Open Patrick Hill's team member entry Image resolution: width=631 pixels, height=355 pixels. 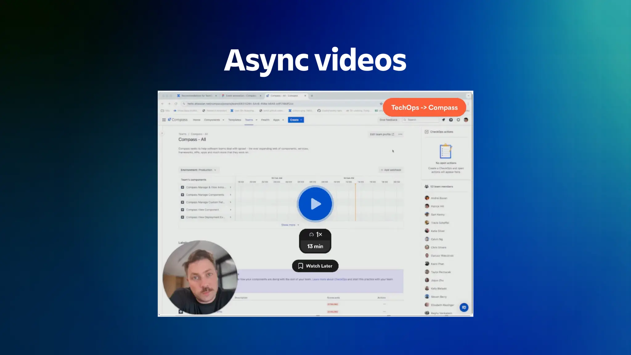point(434,206)
